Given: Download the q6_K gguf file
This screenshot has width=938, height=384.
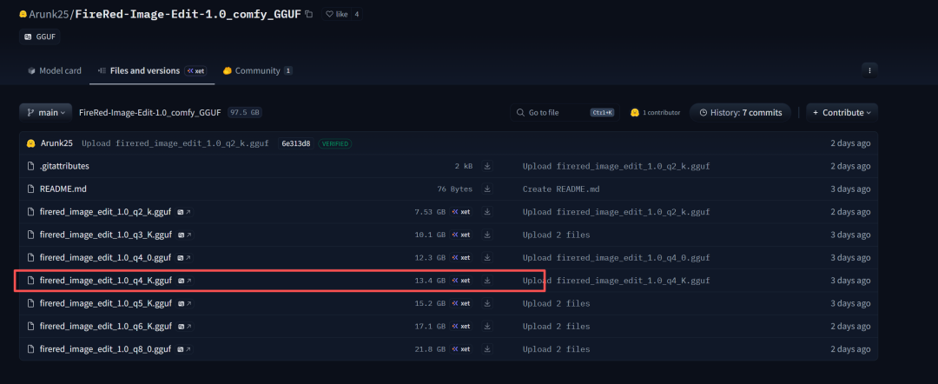Looking at the screenshot, I should [487, 326].
